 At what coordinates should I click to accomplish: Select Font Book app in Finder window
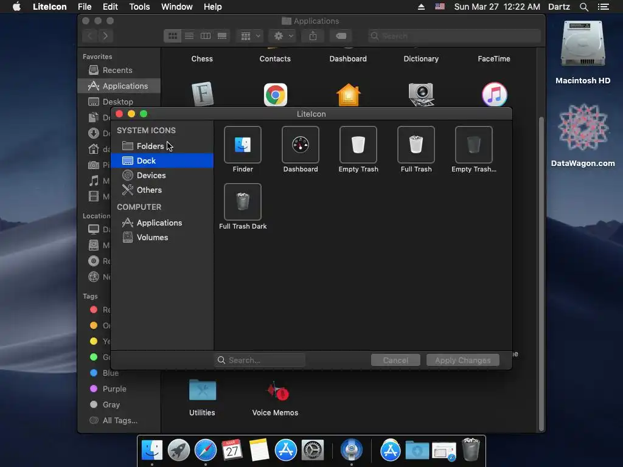point(202,94)
